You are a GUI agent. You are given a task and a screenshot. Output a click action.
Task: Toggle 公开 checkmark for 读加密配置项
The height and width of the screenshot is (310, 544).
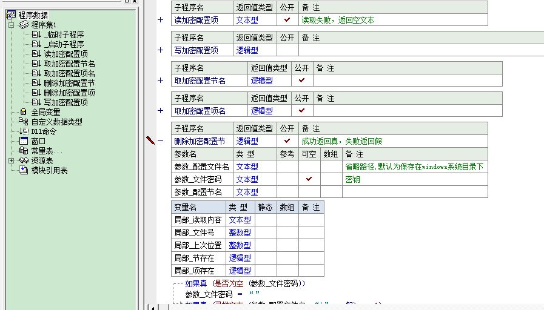coord(287,20)
